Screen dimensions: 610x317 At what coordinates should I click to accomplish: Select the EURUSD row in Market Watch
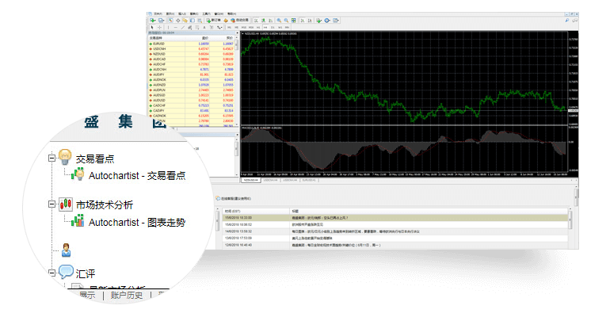click(x=192, y=44)
